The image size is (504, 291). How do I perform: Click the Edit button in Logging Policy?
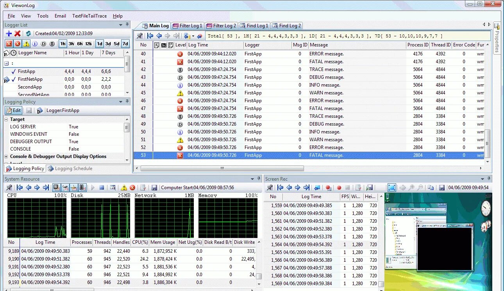coord(13,110)
